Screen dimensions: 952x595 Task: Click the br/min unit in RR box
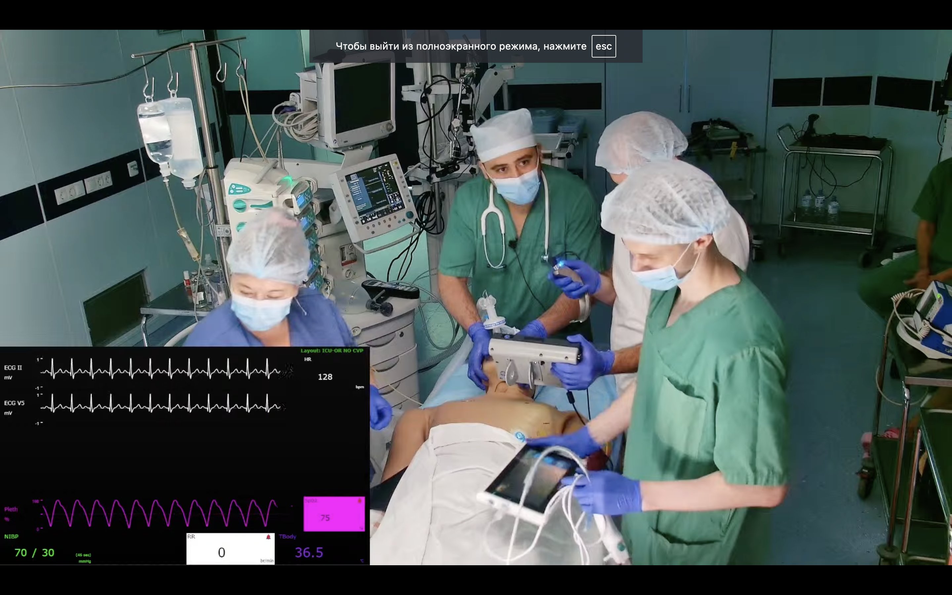[267, 561]
